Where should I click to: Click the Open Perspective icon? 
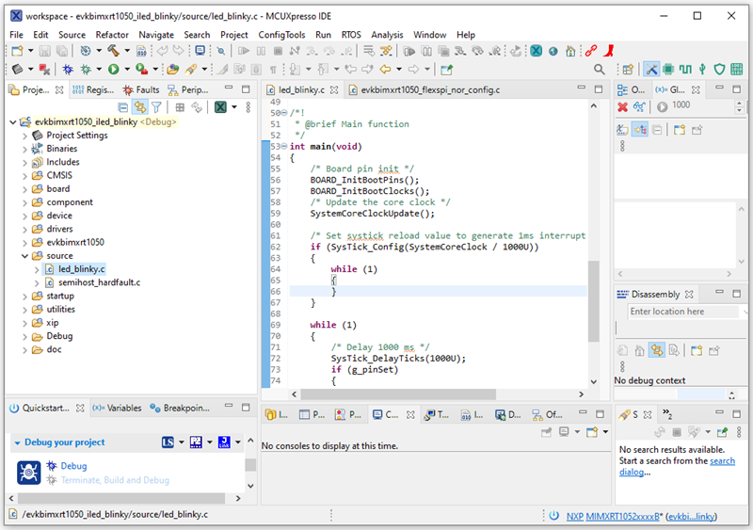(628, 70)
